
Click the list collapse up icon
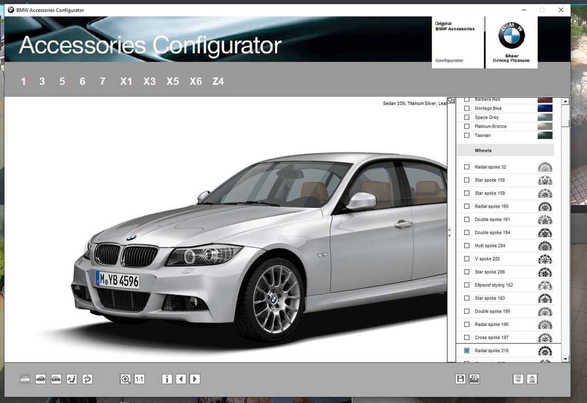coord(532,379)
